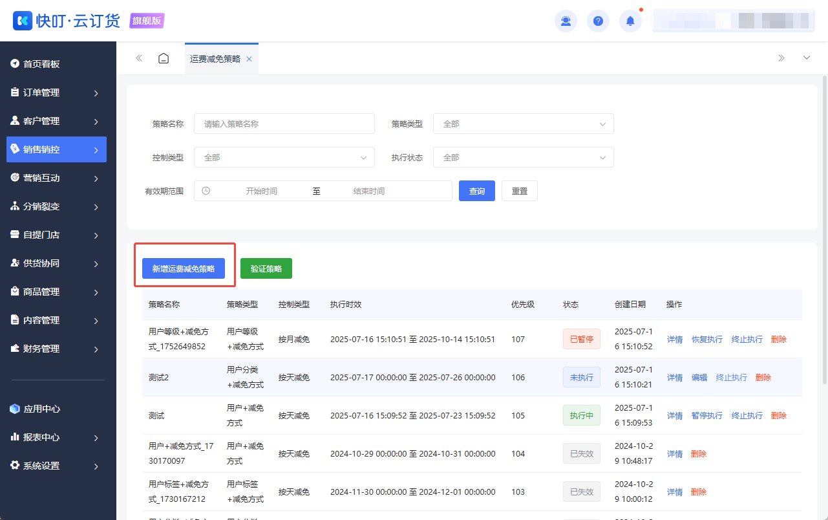This screenshot has height=520, width=828.
Task: Click the 供货协同 sidebar icon
Action: [15, 263]
